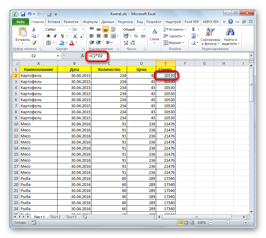Open the number format Общий dropdown
This screenshot has width=266, height=238.
(144, 29)
